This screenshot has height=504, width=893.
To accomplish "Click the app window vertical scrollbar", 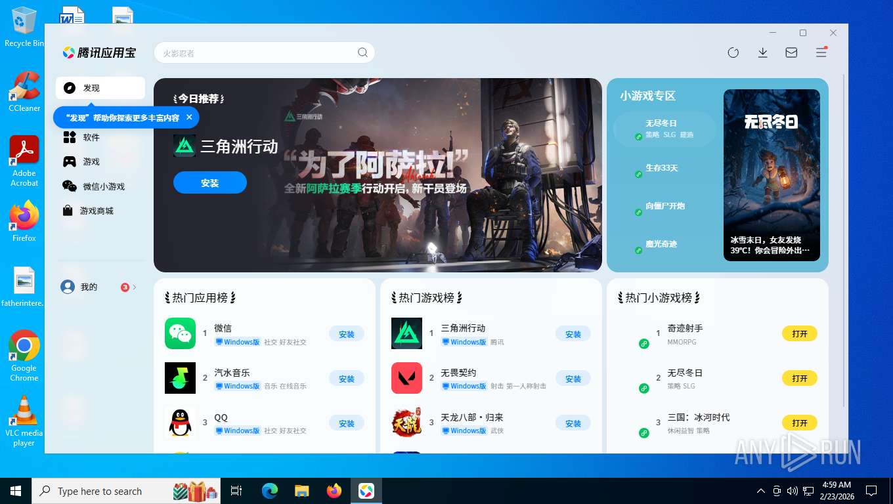I will point(844,240).
